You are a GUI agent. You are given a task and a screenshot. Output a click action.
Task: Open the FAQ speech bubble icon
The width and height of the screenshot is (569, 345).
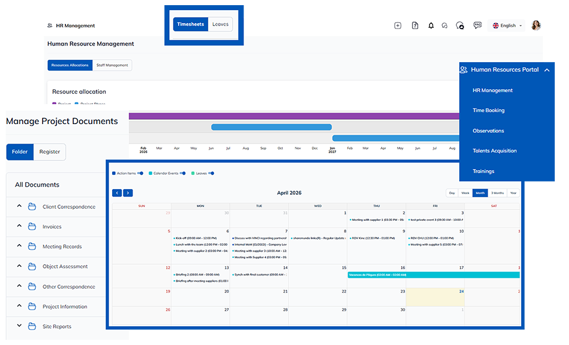pos(477,26)
